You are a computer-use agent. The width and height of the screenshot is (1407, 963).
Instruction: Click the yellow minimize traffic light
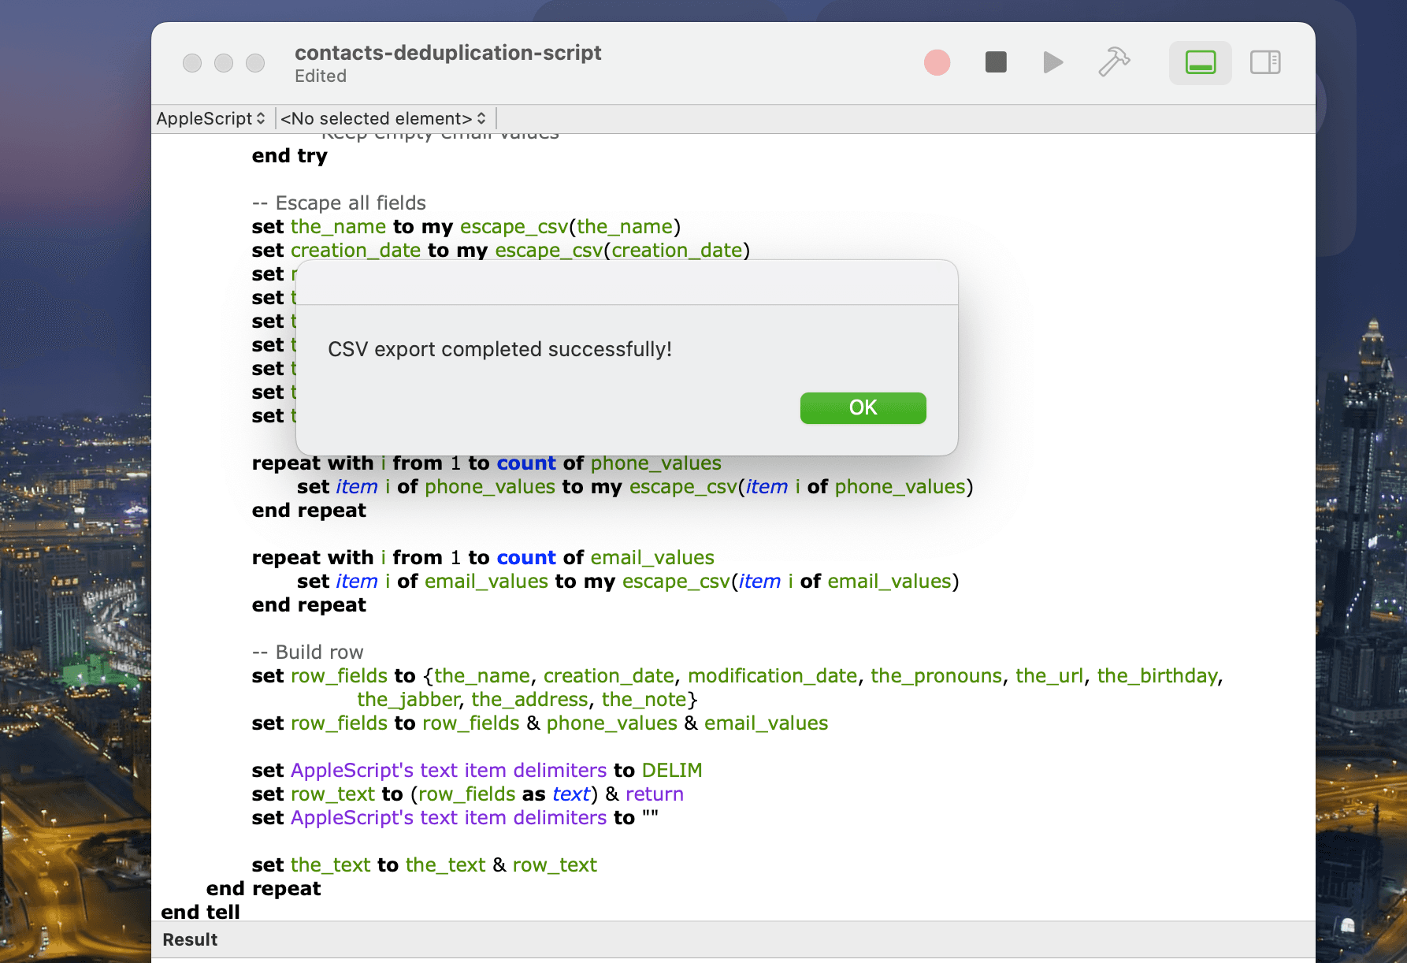tap(223, 62)
